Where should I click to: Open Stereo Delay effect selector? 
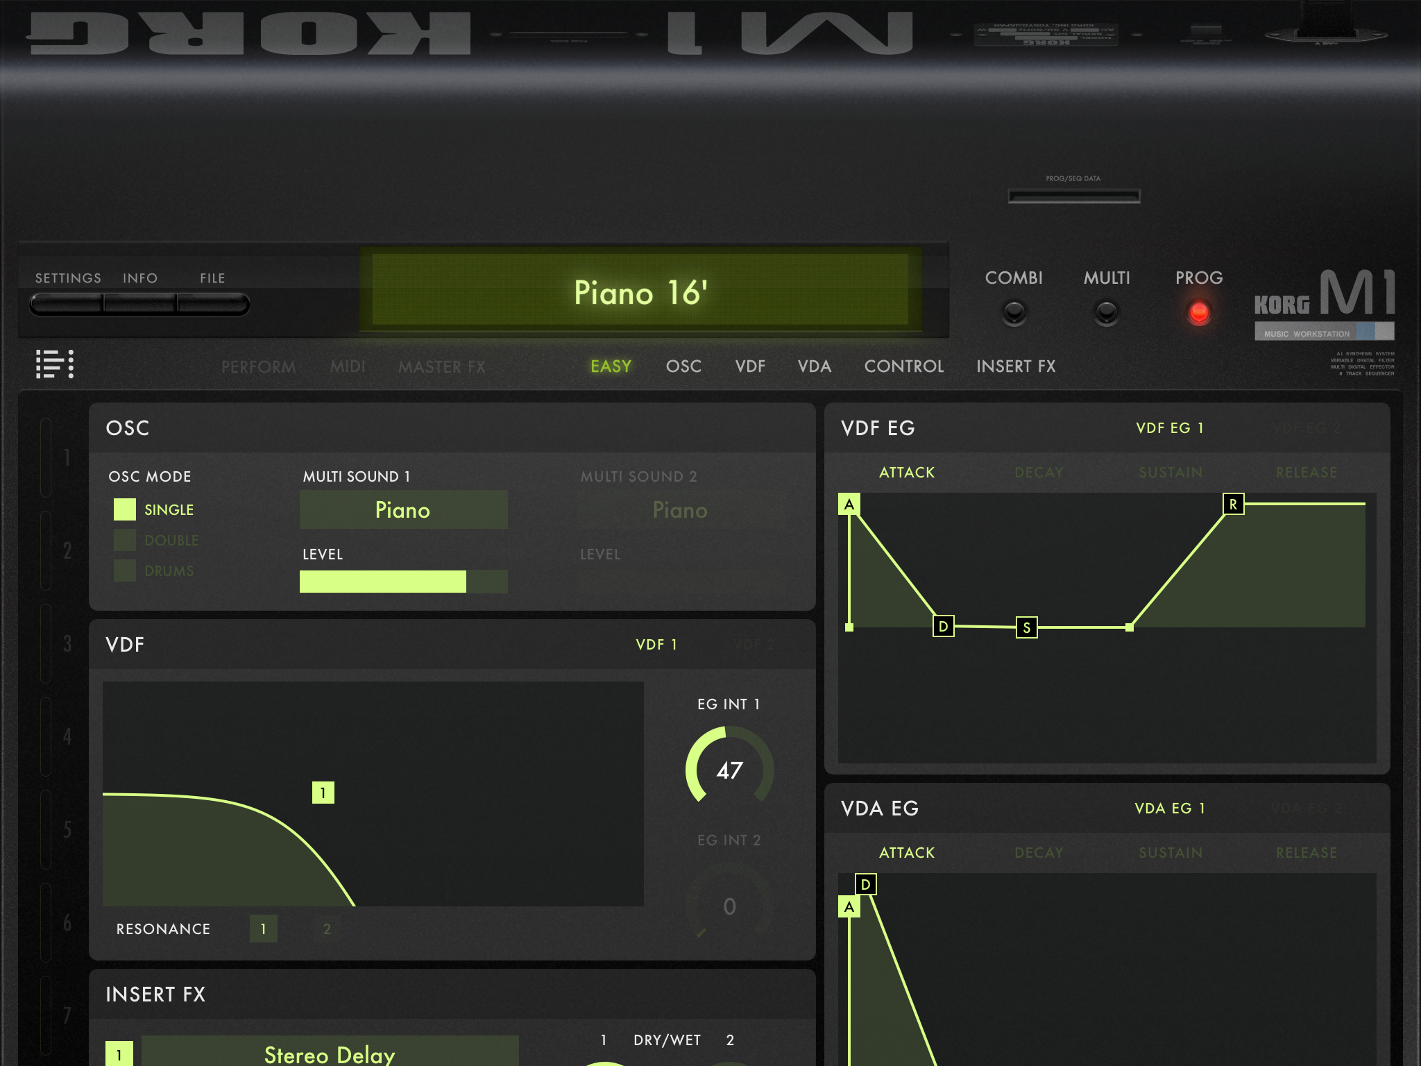[x=330, y=1052]
